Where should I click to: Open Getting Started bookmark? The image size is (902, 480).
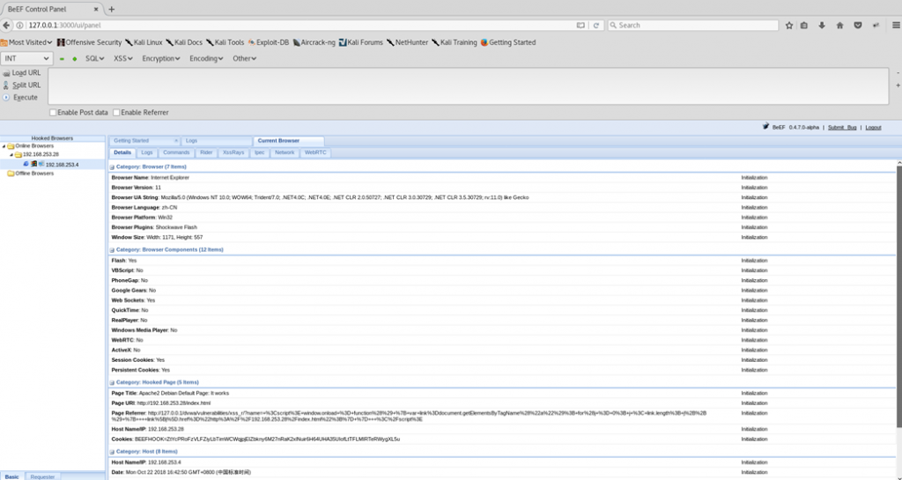tap(508, 42)
